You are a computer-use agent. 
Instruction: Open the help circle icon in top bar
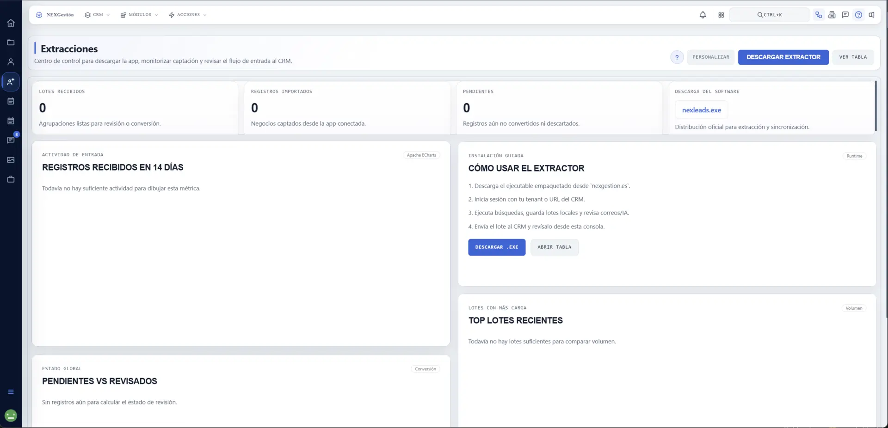(x=858, y=15)
